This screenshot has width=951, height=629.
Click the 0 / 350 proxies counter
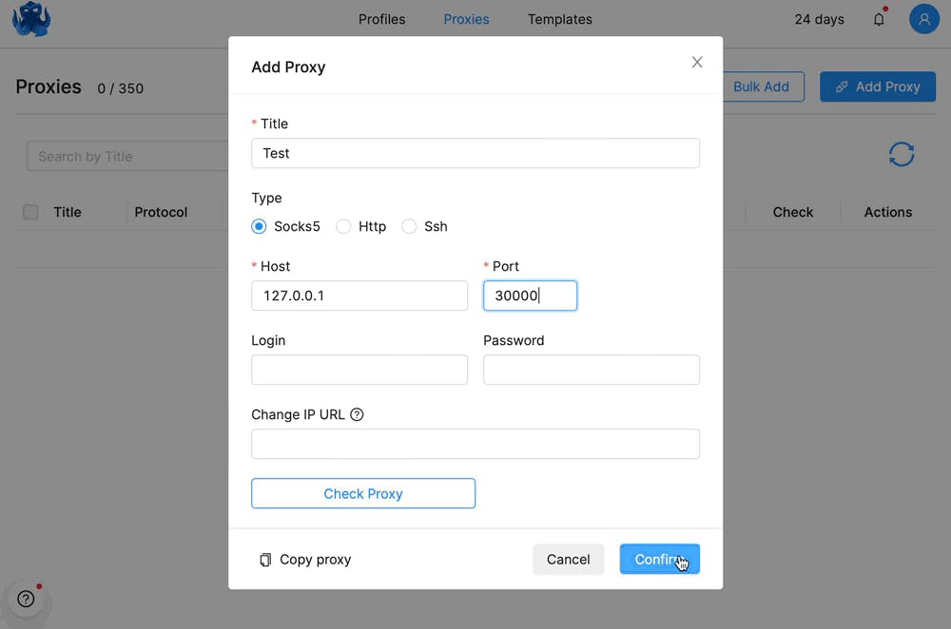coord(120,88)
